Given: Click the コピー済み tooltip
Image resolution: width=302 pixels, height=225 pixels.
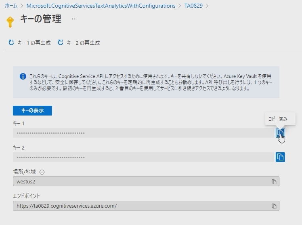Looking at the screenshot, I should [280, 119].
